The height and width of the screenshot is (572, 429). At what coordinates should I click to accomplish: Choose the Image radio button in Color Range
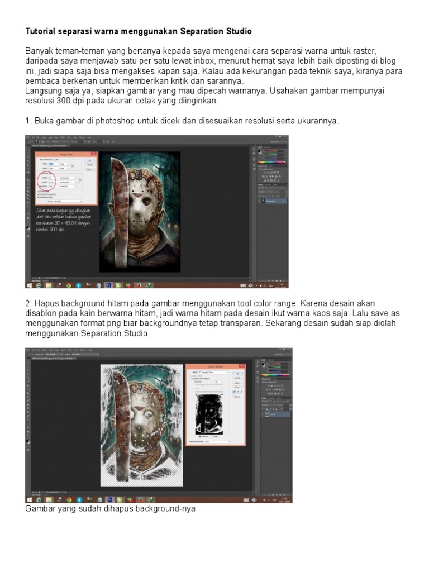(x=212, y=437)
